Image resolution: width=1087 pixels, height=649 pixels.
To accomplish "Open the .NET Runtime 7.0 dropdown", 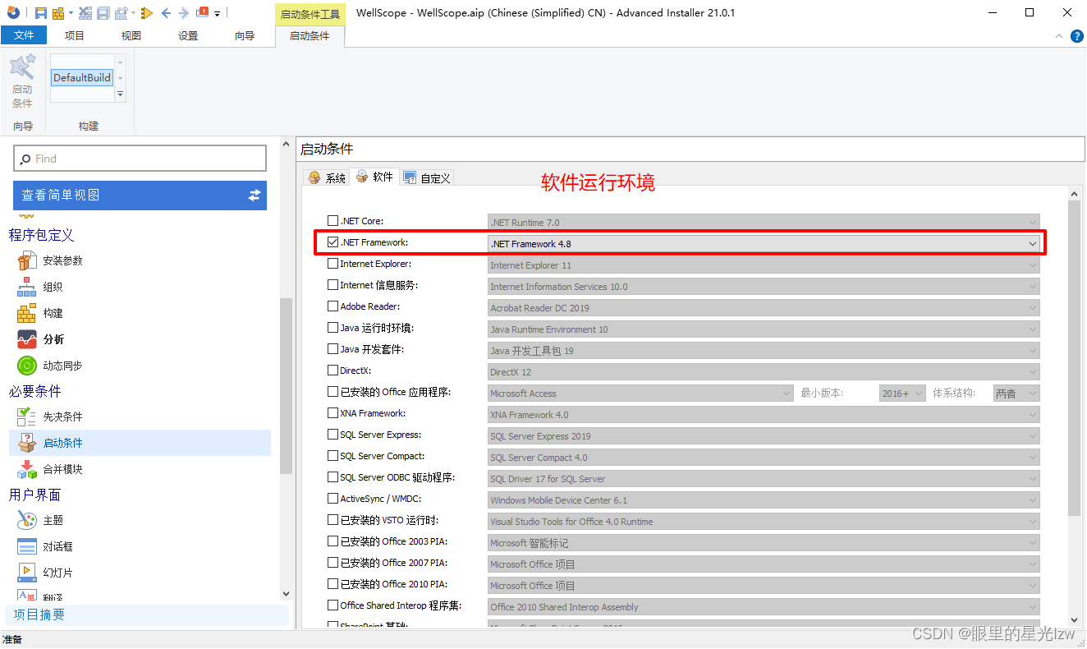I will tap(764, 222).
